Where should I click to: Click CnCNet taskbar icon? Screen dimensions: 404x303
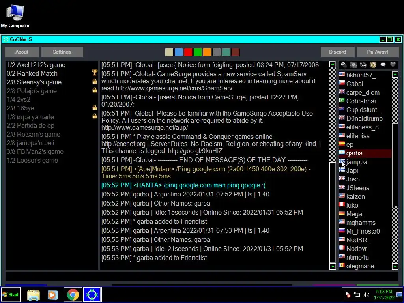92,295
